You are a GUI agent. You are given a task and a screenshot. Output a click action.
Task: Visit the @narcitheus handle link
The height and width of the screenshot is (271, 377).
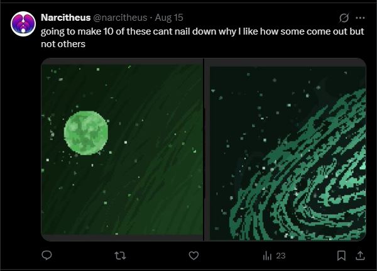(x=120, y=18)
